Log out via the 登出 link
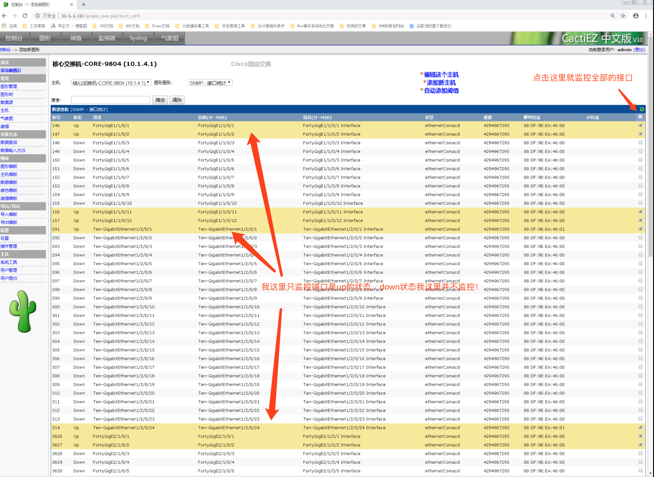 pos(640,50)
